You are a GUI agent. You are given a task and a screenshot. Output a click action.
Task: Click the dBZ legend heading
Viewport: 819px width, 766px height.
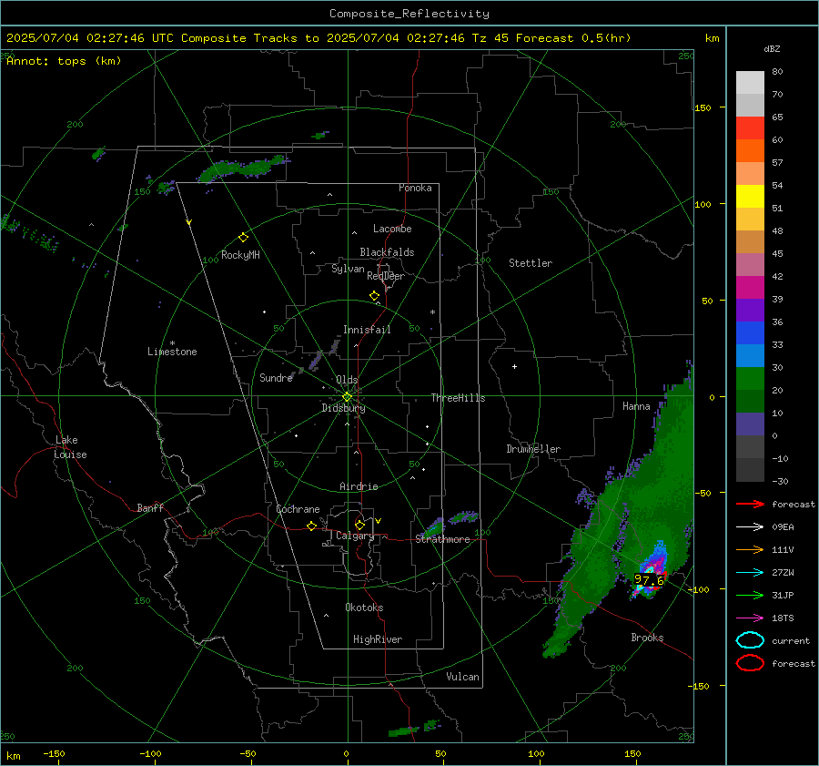[x=772, y=49]
